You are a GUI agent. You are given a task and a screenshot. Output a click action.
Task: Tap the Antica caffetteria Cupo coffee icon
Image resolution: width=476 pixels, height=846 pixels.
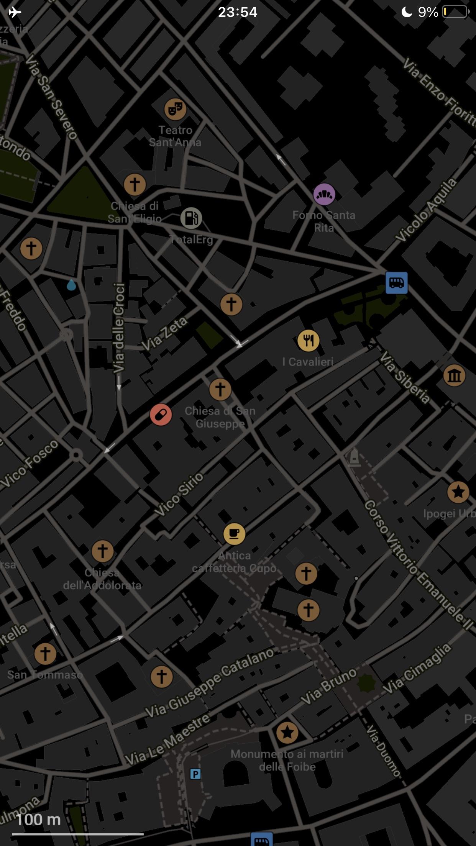234,534
